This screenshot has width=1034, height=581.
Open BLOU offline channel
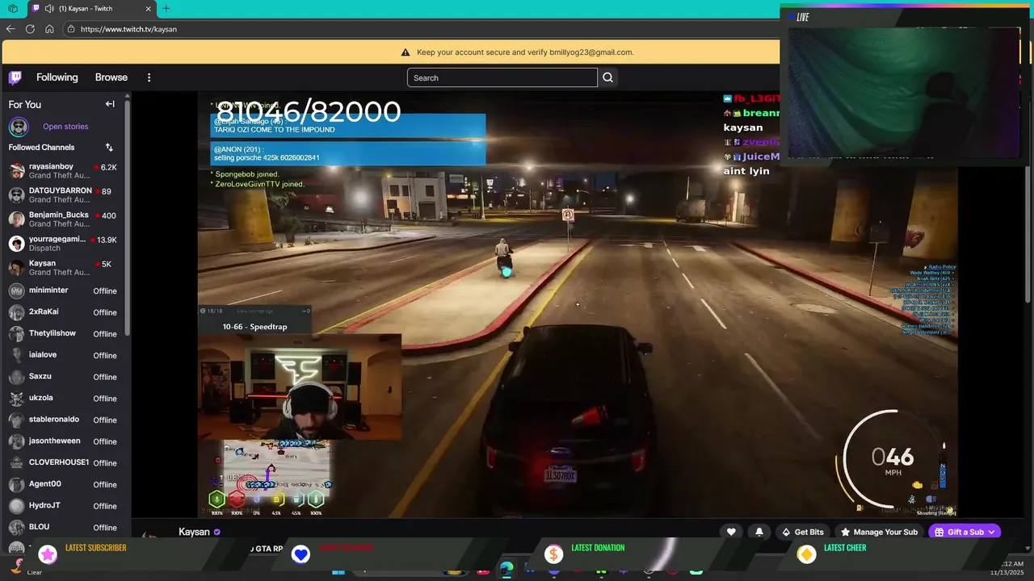click(63, 527)
